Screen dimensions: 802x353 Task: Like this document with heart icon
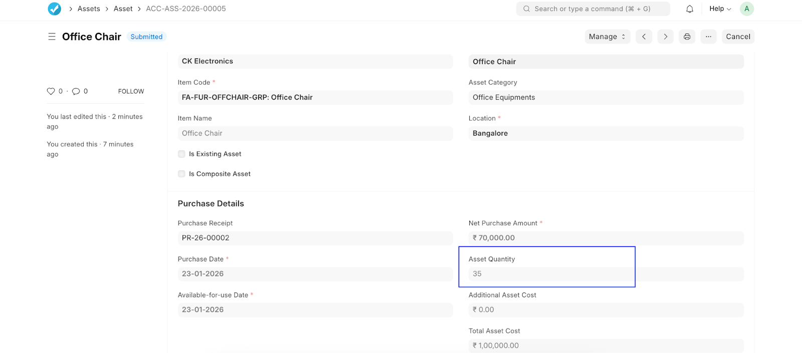coord(51,91)
